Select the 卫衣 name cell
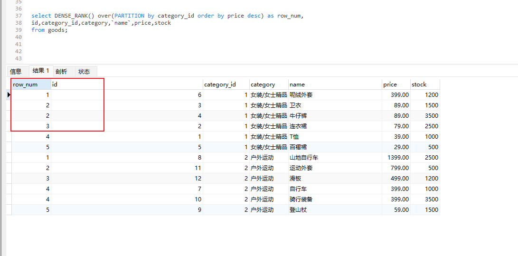518x256 pixels. click(335, 105)
